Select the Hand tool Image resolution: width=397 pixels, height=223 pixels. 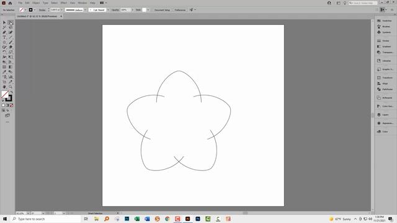pos(4,87)
